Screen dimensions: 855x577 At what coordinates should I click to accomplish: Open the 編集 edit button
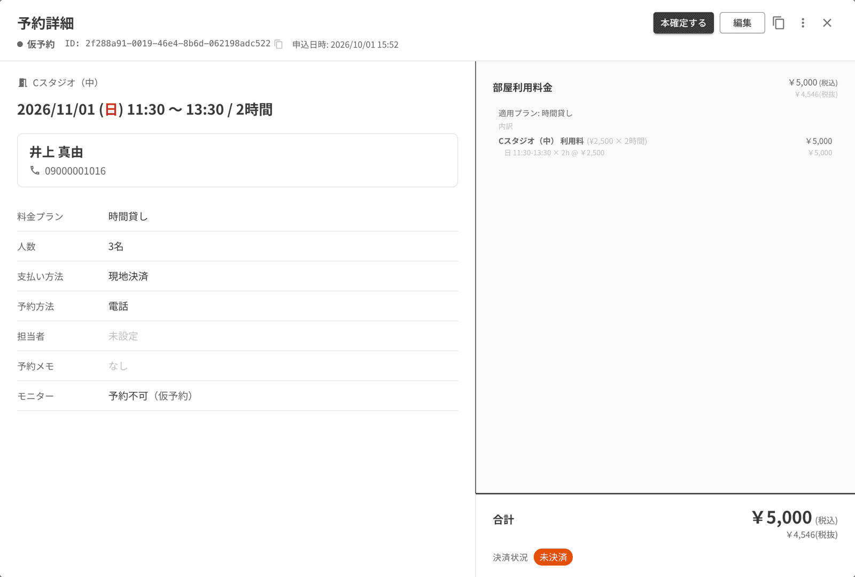(x=742, y=23)
